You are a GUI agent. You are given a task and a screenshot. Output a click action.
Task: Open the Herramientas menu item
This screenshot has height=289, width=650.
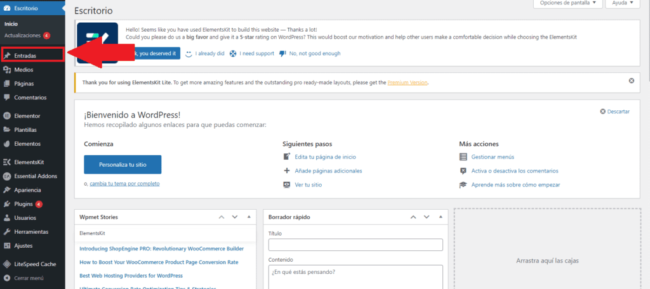tap(32, 232)
